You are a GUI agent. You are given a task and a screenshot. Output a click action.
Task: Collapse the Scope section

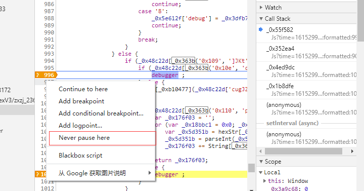pos(261,162)
